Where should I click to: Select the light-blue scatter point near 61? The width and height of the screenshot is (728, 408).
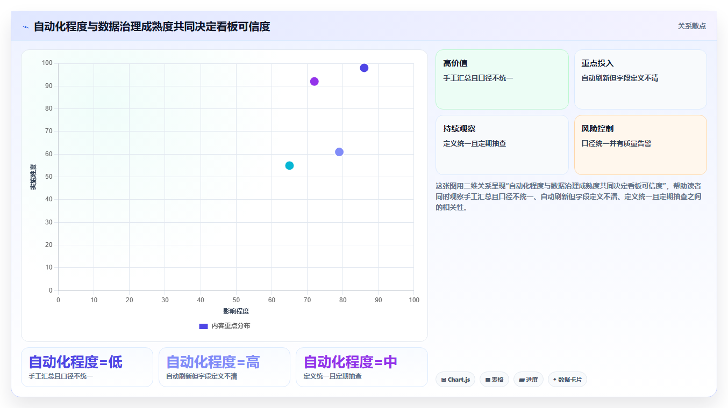pyautogui.click(x=339, y=152)
